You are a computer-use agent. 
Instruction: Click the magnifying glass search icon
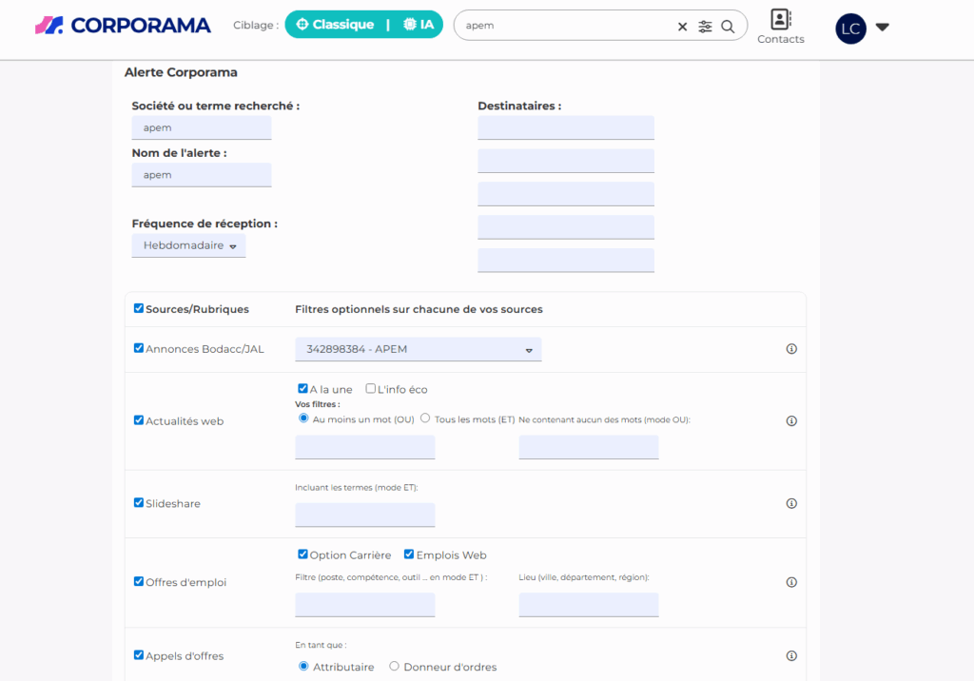point(728,27)
